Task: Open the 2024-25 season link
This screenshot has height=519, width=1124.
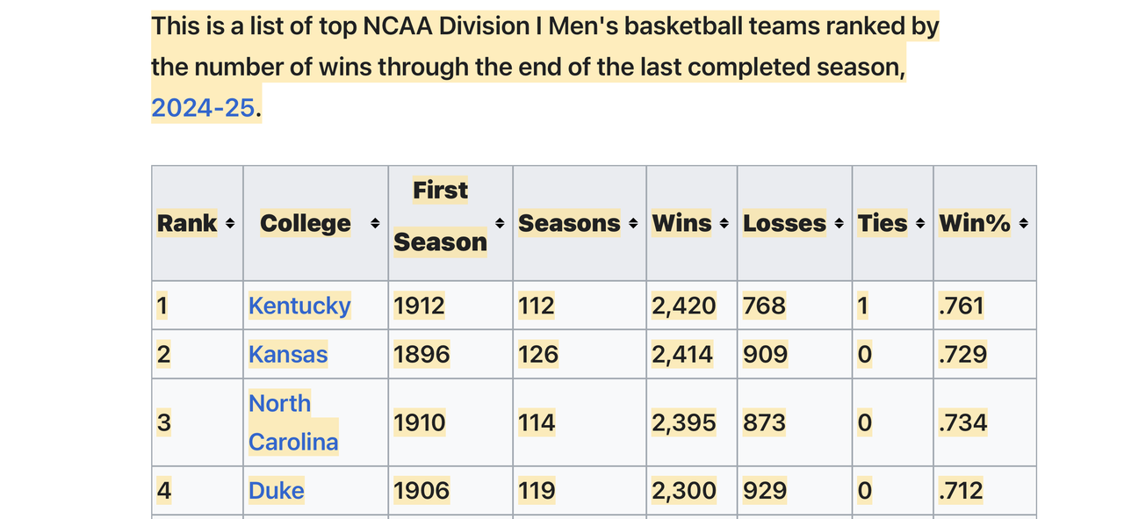Action: tap(203, 108)
